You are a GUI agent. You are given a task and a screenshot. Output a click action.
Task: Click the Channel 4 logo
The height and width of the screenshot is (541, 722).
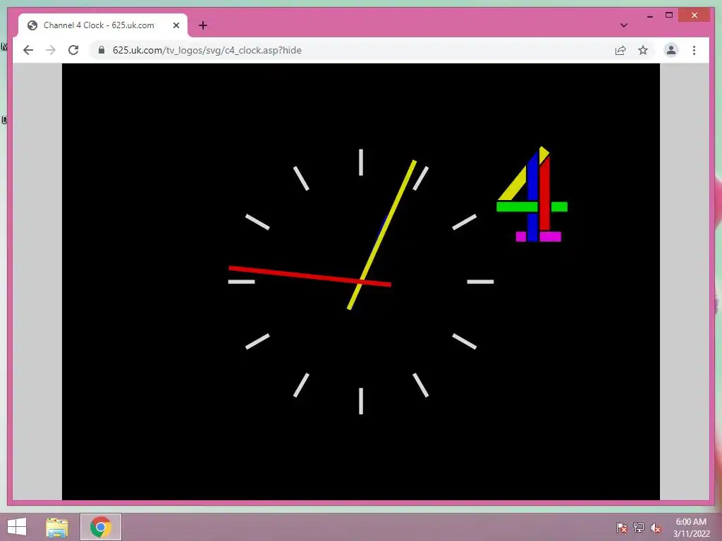tap(532, 194)
